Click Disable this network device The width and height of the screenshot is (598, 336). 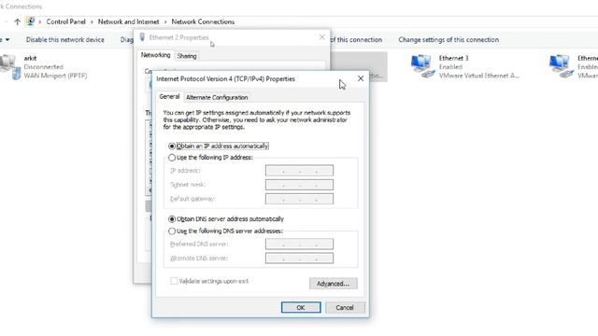64,39
